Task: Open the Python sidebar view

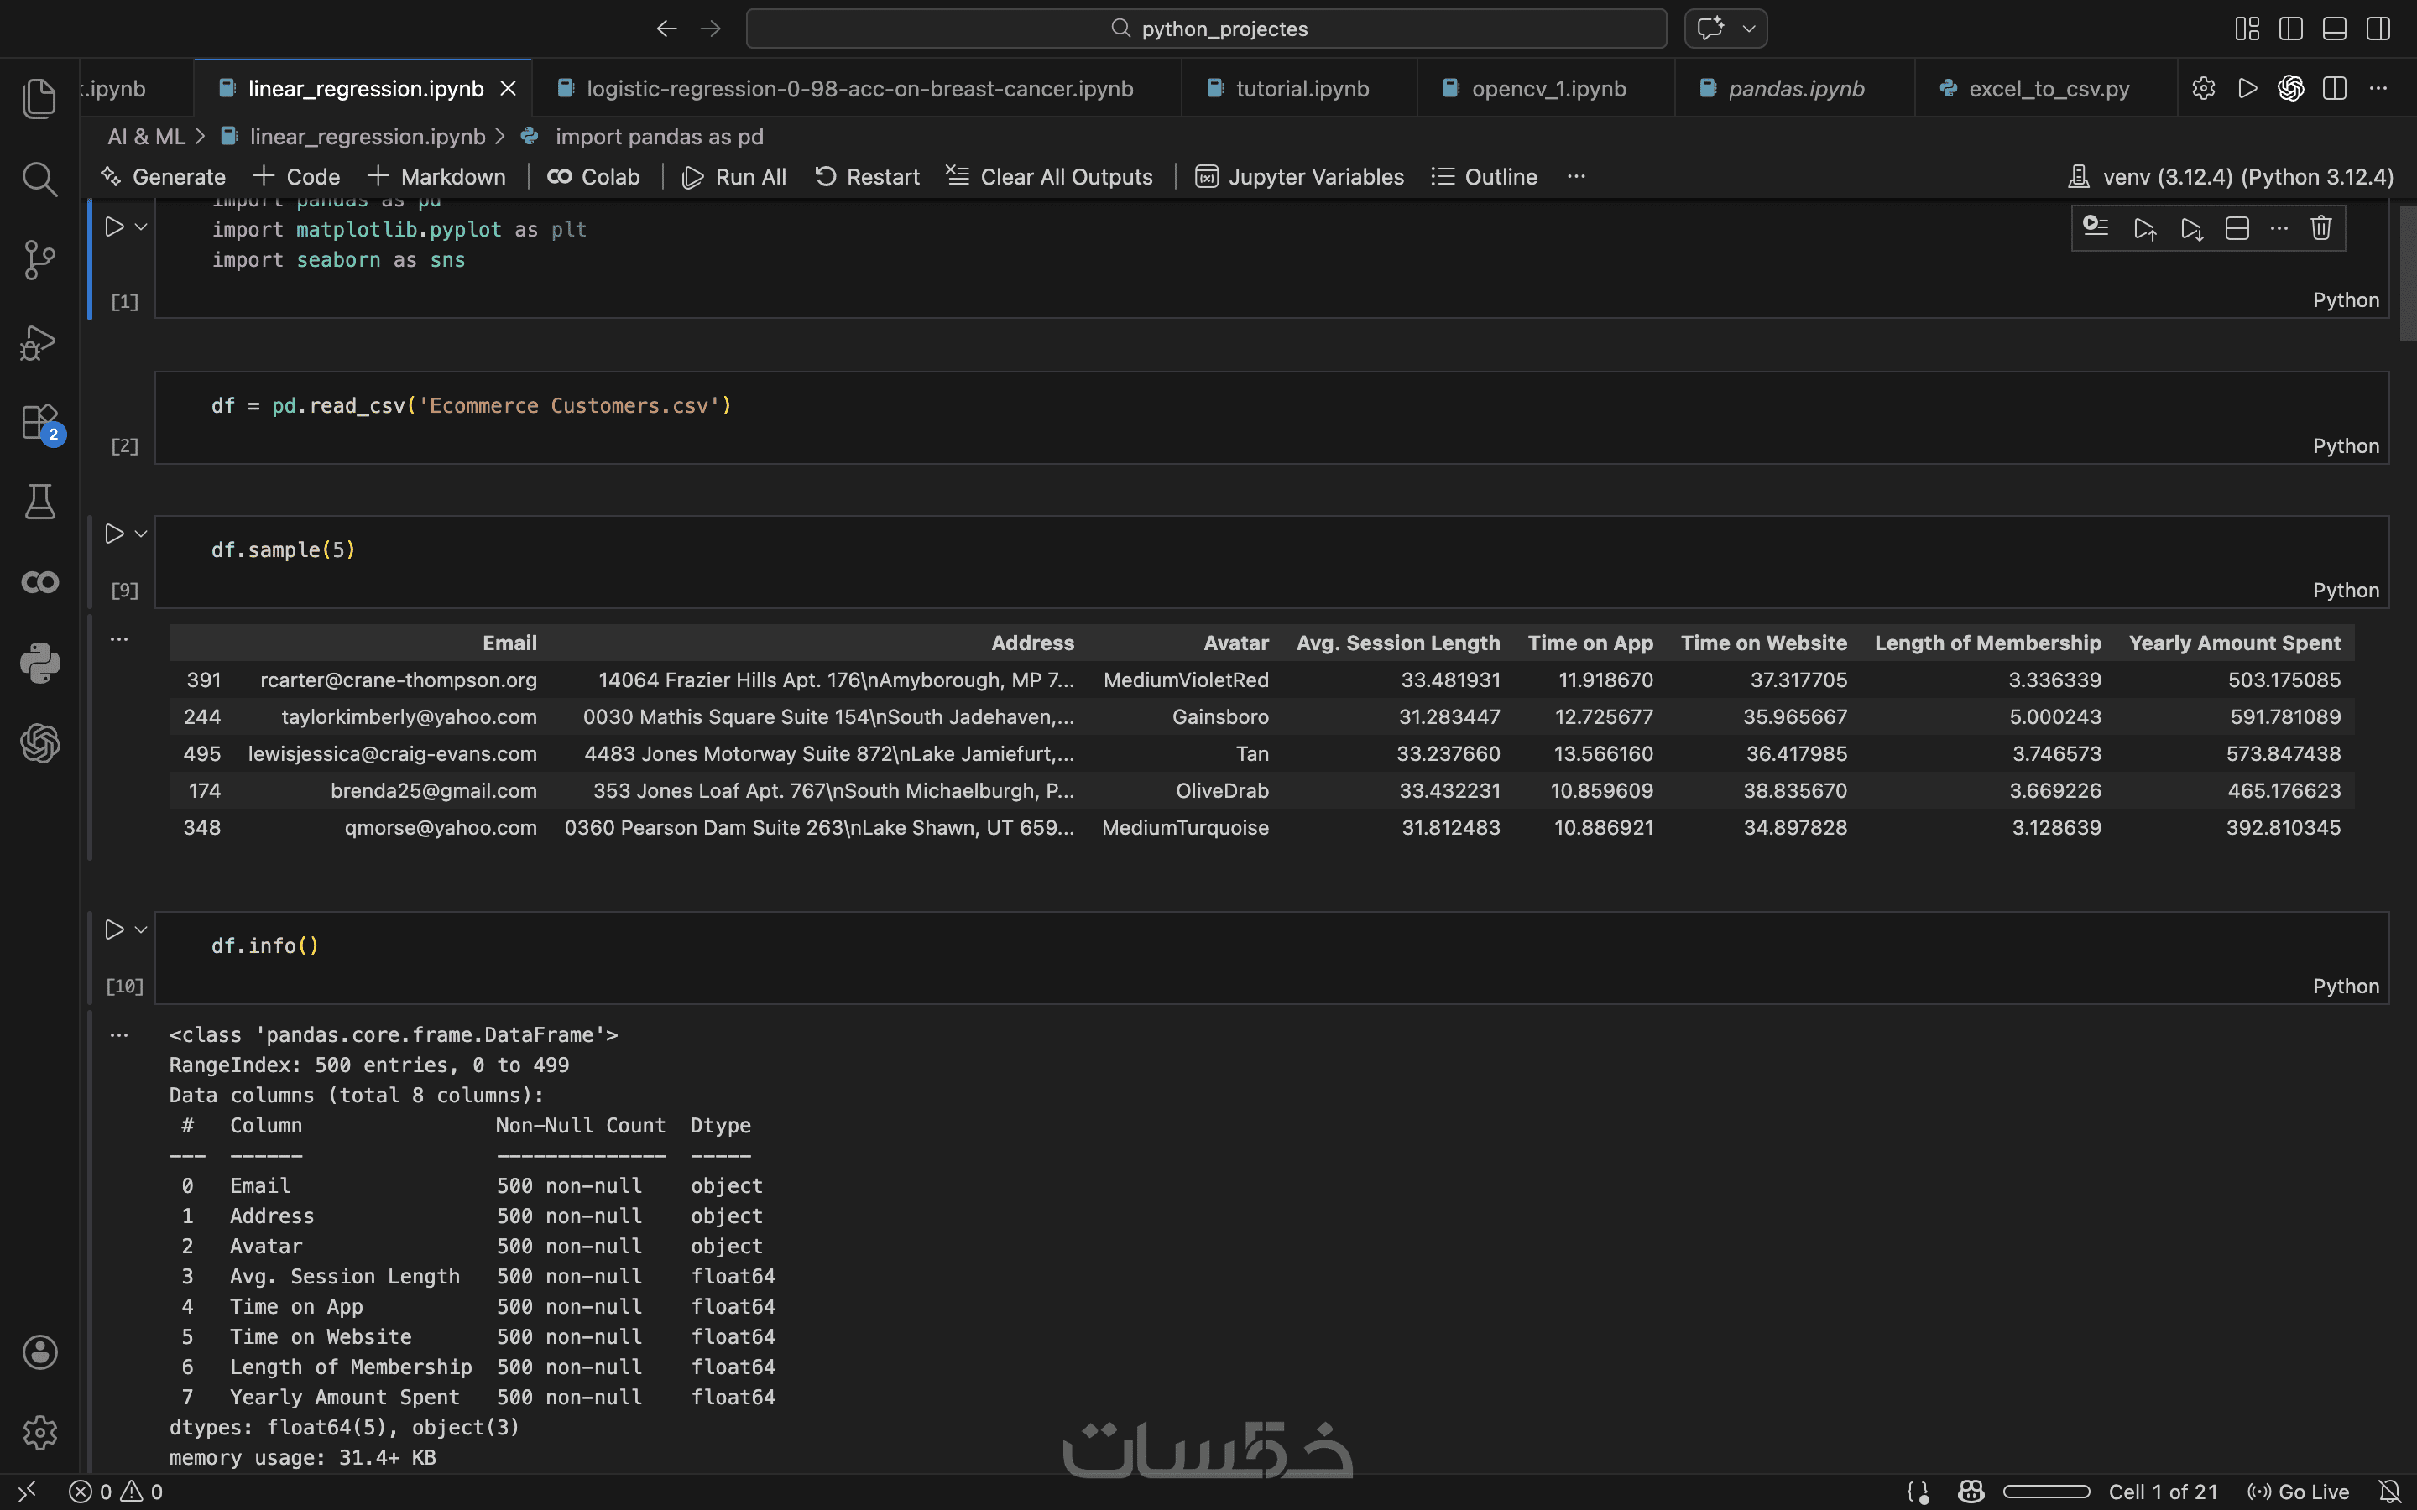Action: coord(39,662)
